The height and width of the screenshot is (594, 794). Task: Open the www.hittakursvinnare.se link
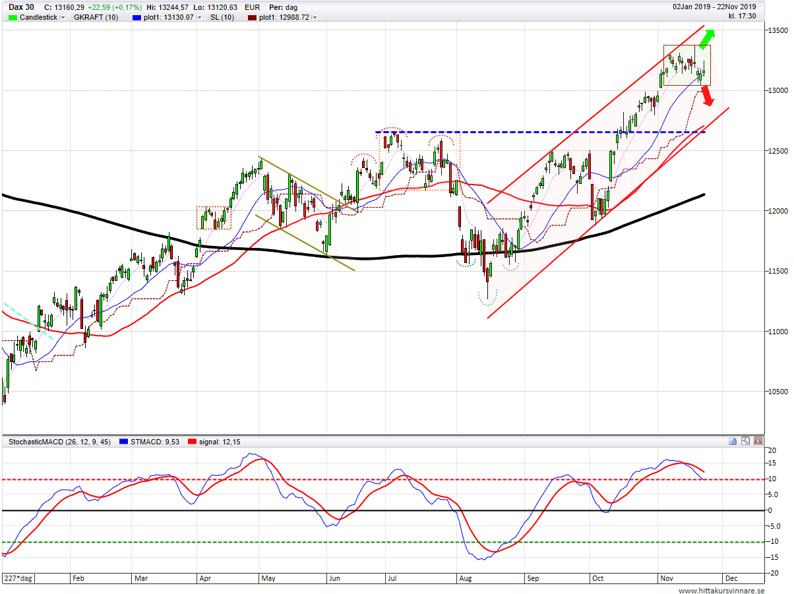(721, 590)
